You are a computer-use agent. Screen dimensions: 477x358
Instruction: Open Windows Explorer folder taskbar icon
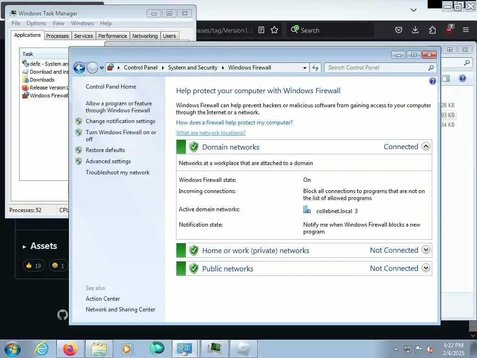[100, 349]
